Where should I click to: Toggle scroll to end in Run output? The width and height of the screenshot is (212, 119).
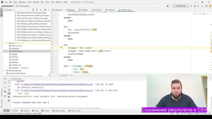click(9, 93)
